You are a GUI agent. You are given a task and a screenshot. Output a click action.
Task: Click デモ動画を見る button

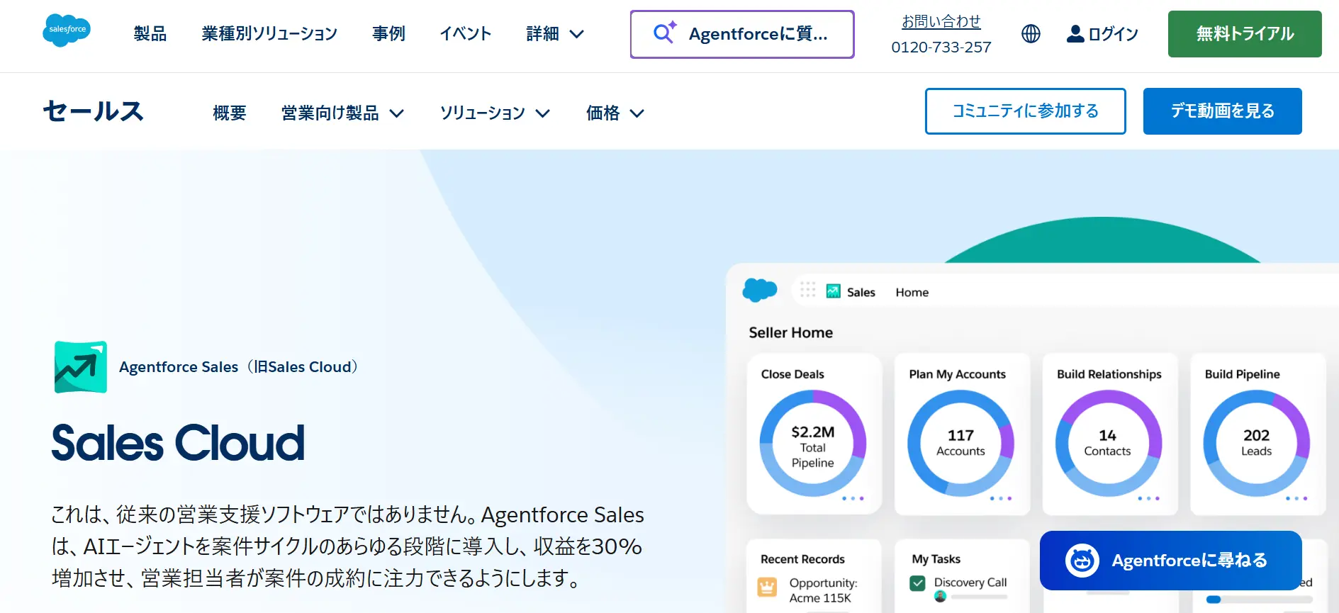(x=1222, y=111)
